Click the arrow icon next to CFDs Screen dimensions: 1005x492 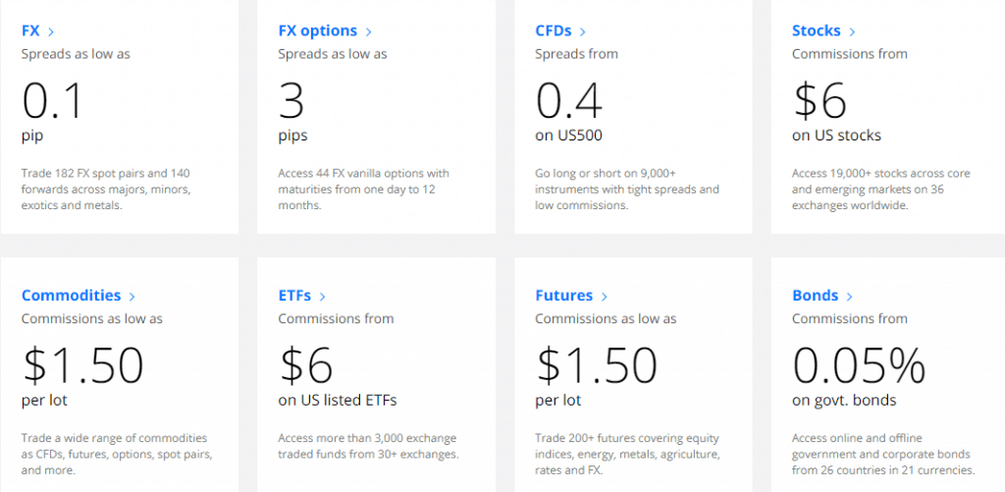click(583, 31)
